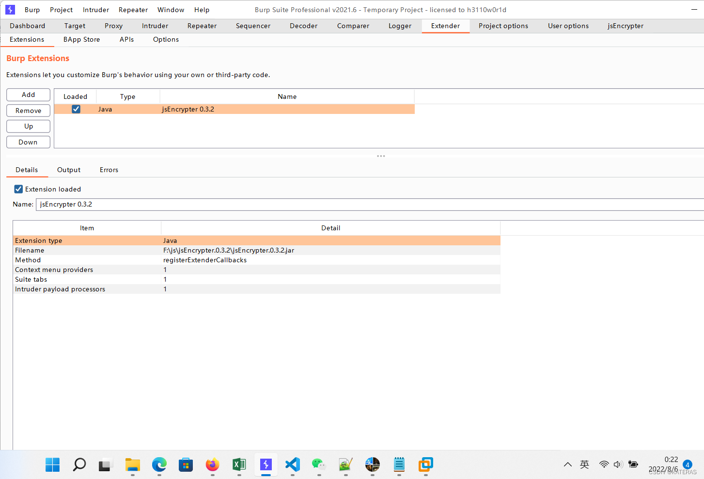Switch to the Project options tab
This screenshot has height=479, width=704.
(x=503, y=26)
